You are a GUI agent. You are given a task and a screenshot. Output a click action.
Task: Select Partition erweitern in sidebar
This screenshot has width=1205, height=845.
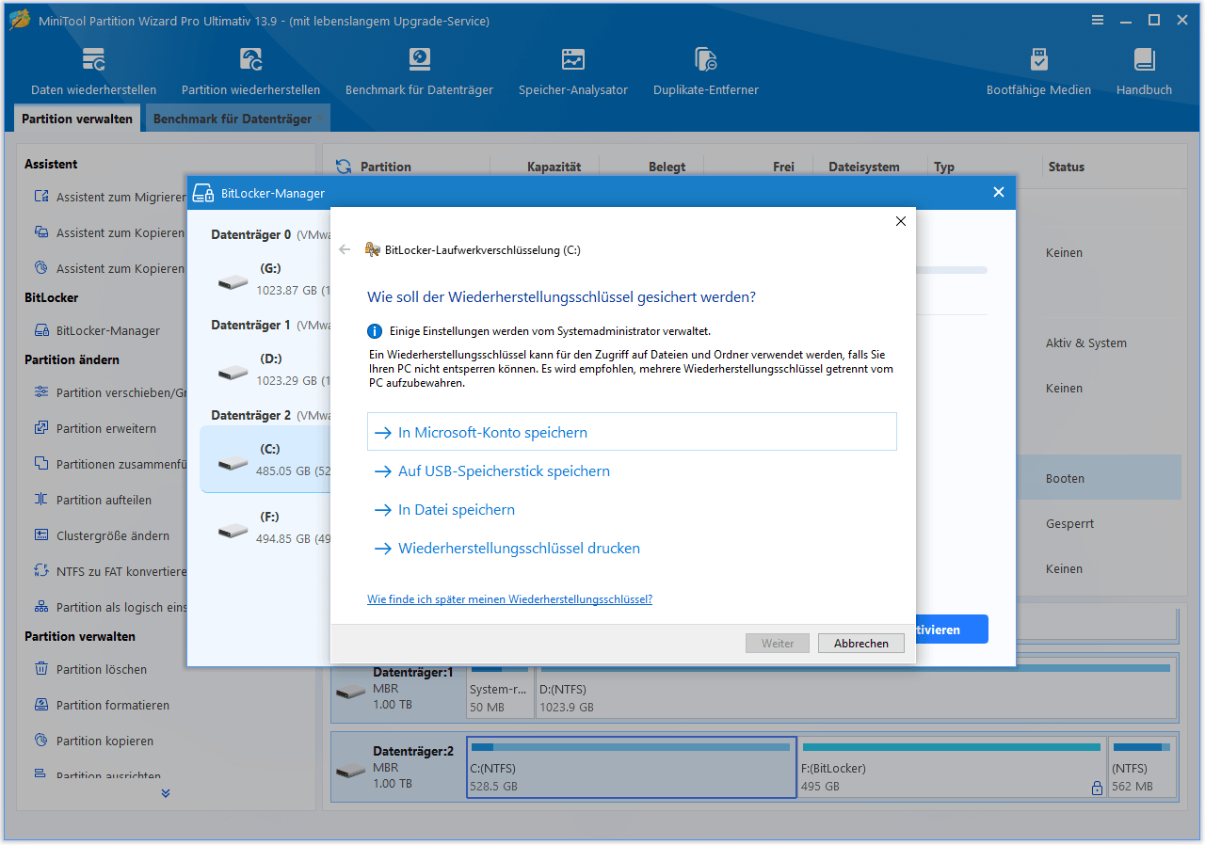coord(95,428)
